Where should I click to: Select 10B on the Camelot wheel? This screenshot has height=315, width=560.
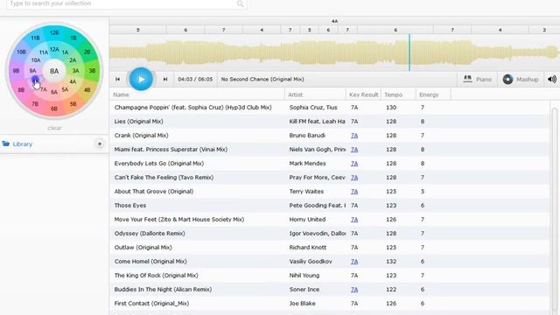[x=21, y=52]
